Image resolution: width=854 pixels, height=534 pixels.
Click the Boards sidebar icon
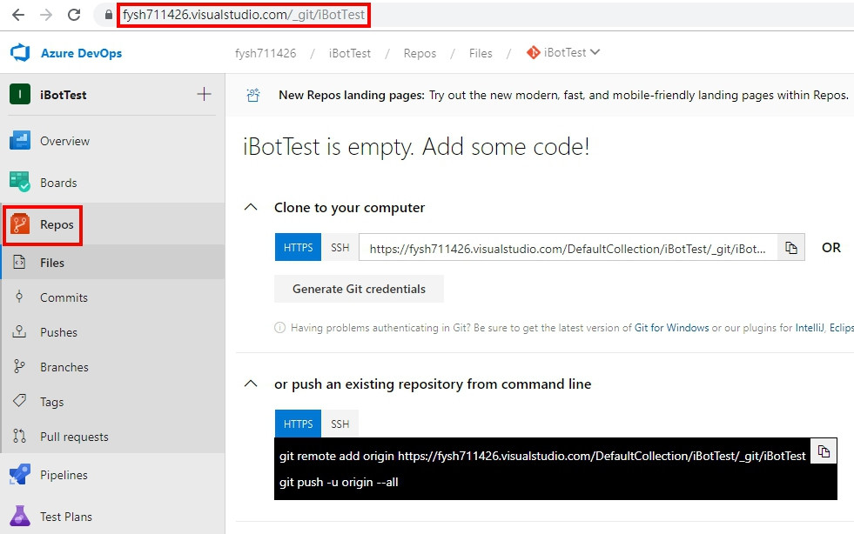(x=20, y=182)
